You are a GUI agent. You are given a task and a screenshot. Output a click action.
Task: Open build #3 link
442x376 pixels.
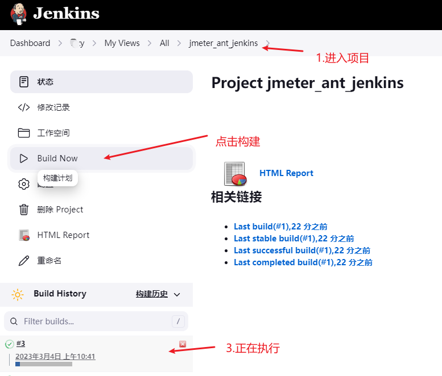coord(20,344)
